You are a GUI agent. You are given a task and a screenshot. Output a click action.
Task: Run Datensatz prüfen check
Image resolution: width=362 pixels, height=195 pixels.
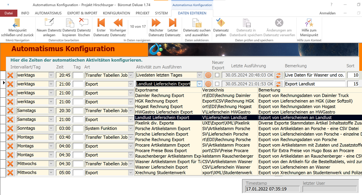221,23
